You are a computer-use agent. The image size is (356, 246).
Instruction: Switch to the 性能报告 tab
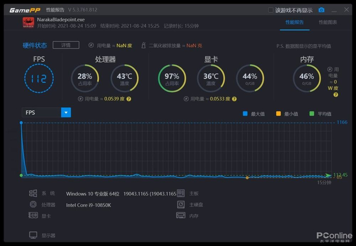(x=294, y=22)
